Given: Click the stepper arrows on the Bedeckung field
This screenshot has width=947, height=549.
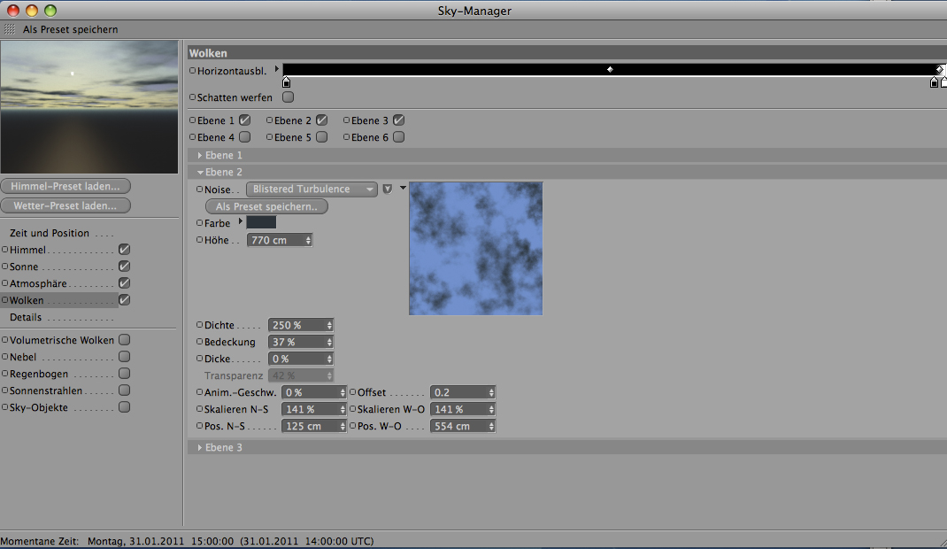Looking at the screenshot, I should pyautogui.click(x=329, y=342).
